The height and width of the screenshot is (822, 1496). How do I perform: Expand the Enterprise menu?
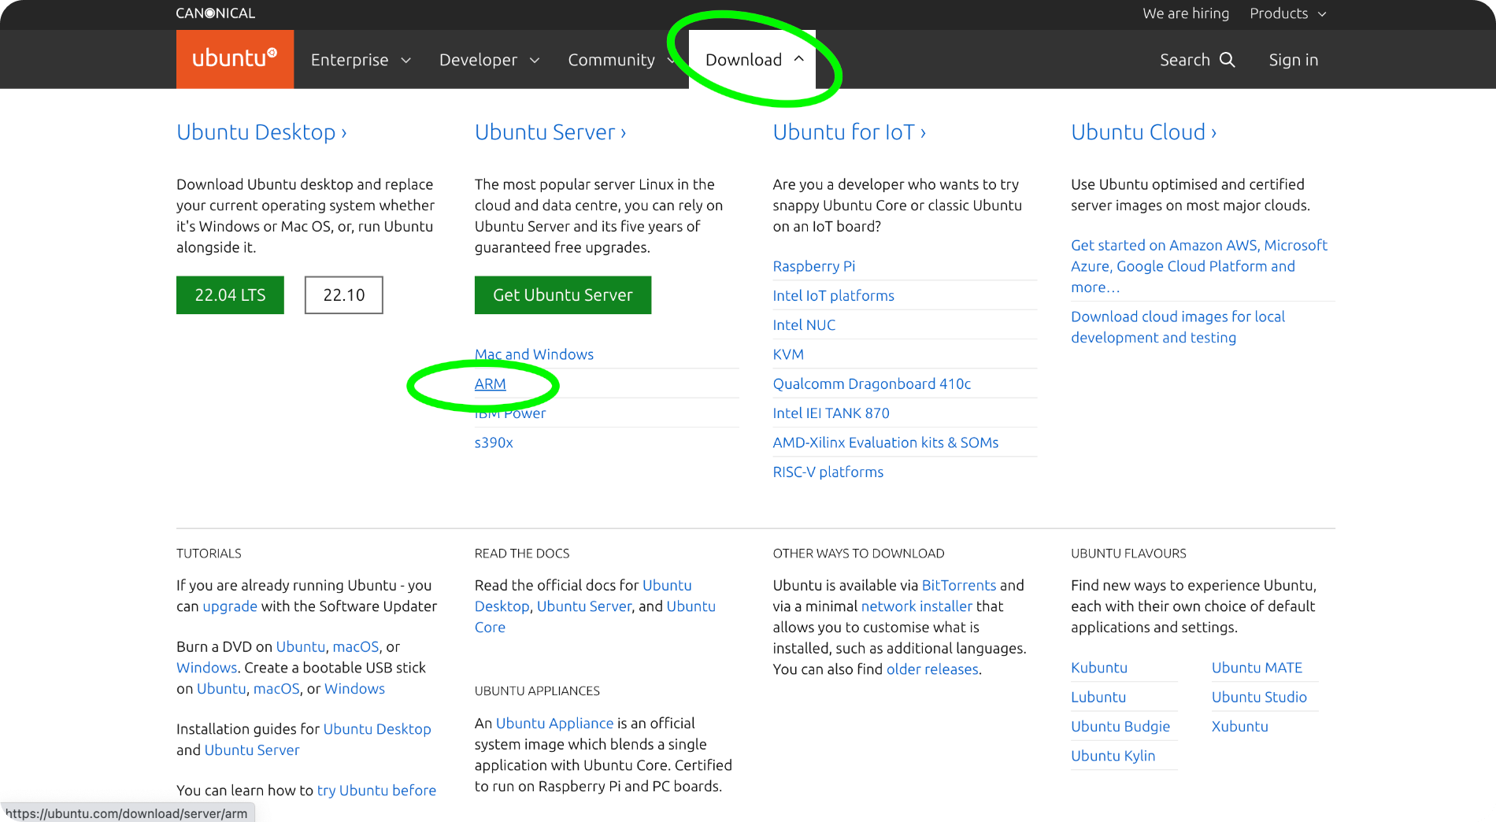click(361, 60)
